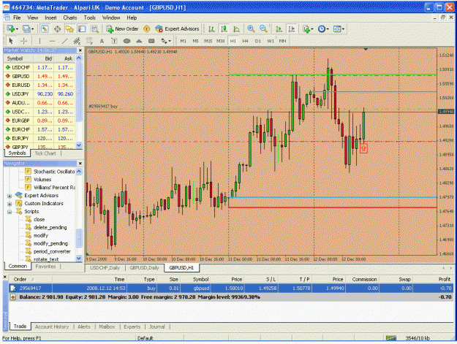This screenshot has height=344, width=457.
Task: Select the Fibonacci Retracement tool
Action: pos(89,41)
